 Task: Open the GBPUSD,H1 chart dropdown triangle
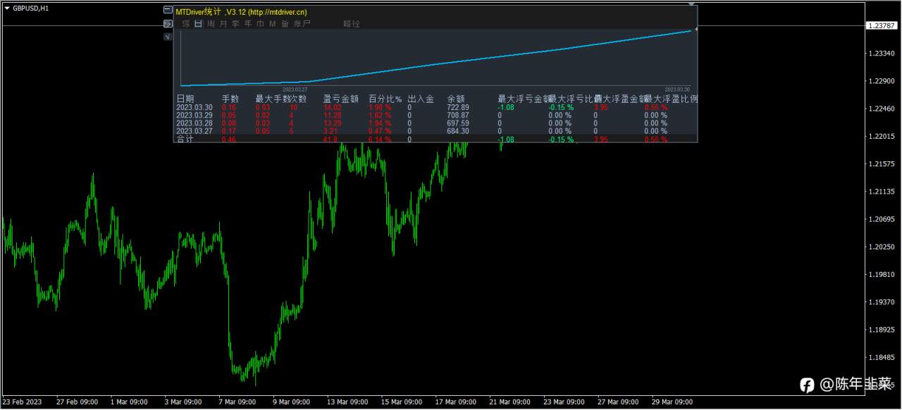click(7, 8)
